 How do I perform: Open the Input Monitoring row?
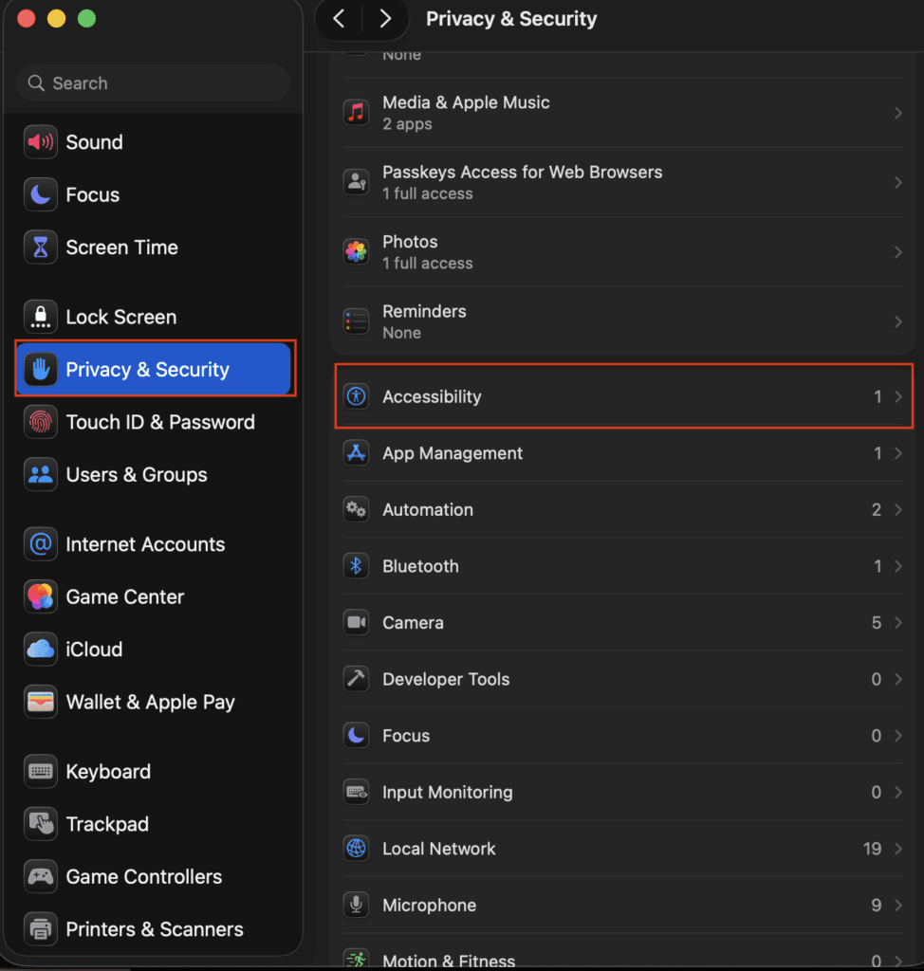623,792
